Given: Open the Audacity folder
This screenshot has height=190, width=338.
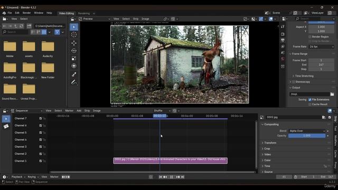Looking at the screenshot, I should (48, 49).
